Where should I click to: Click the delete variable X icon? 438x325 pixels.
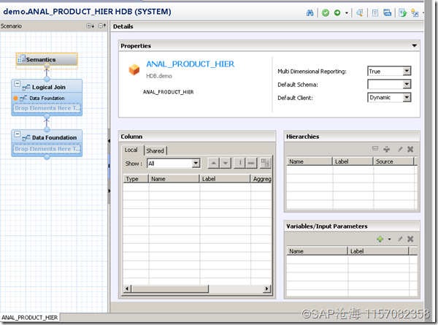coord(410,239)
